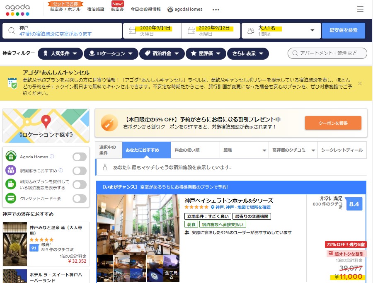This screenshot has width=373, height=283.
Task: Close the アゴダあんしんキャンセル banner
Action: pos(360,83)
